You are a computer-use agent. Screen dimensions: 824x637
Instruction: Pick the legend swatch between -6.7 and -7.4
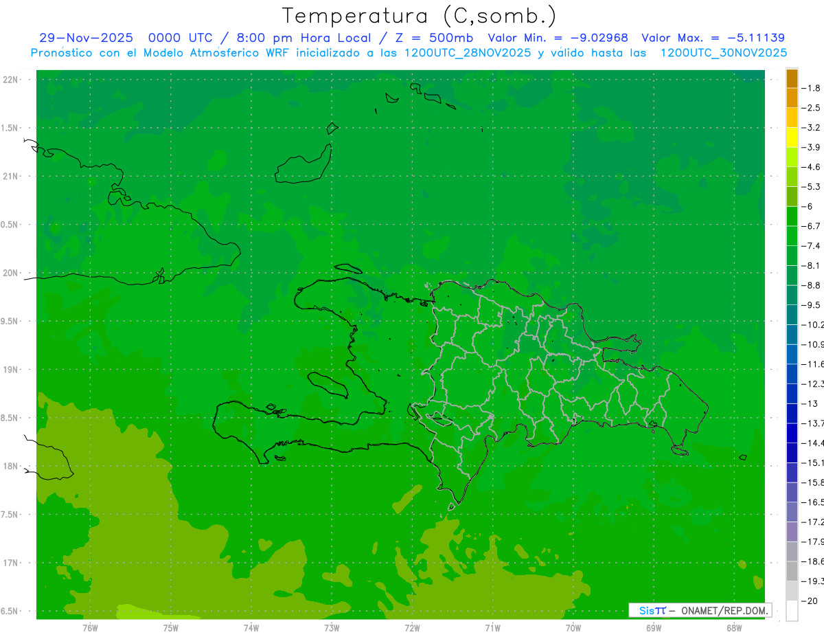pyautogui.click(x=792, y=236)
